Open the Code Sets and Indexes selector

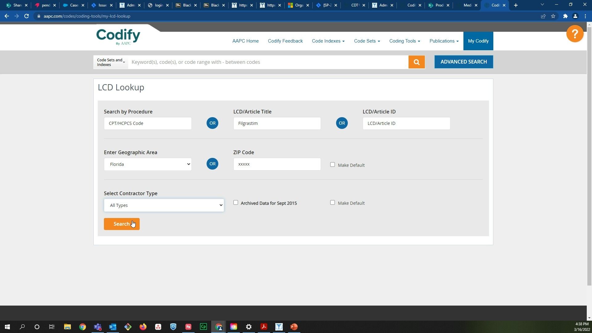coord(110,62)
